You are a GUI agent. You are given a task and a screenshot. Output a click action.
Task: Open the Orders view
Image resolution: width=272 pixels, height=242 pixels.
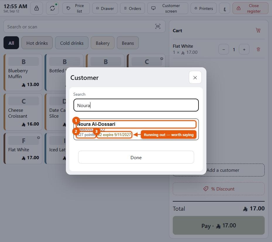point(132,8)
